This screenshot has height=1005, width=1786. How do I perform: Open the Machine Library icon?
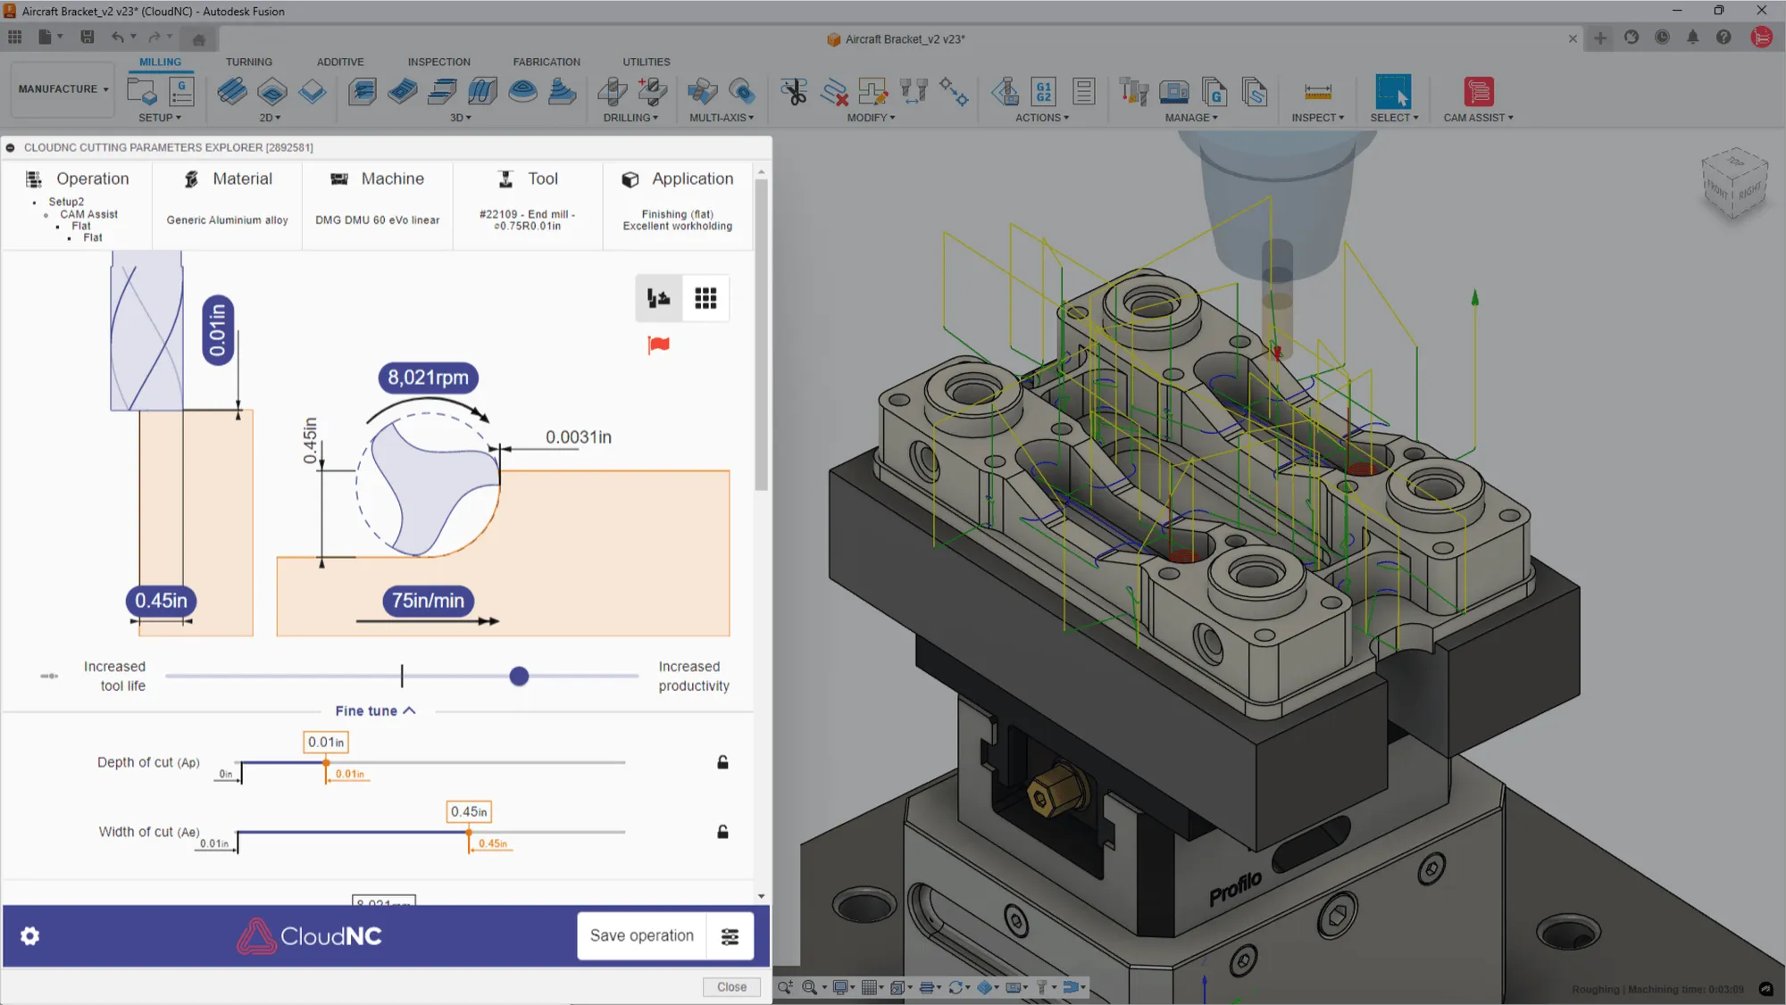[x=1173, y=91]
